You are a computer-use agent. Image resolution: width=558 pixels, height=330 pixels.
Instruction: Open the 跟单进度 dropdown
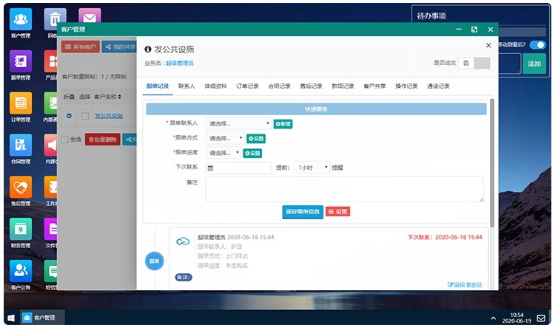[223, 153]
